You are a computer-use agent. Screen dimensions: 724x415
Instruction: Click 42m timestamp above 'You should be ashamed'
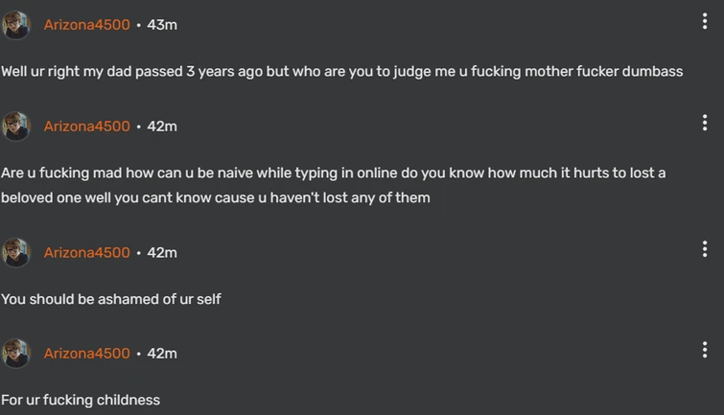[162, 253]
